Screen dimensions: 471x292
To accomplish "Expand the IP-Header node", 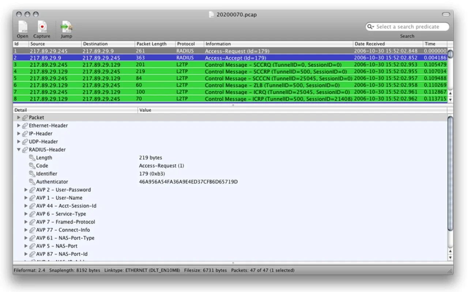I will tap(19, 134).
